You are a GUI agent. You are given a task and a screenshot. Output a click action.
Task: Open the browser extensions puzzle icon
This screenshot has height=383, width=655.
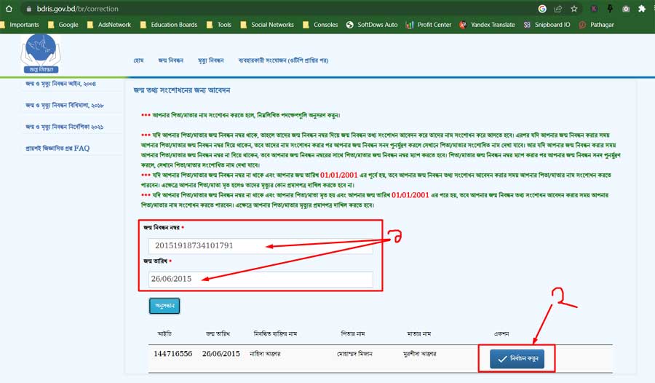tap(642, 9)
